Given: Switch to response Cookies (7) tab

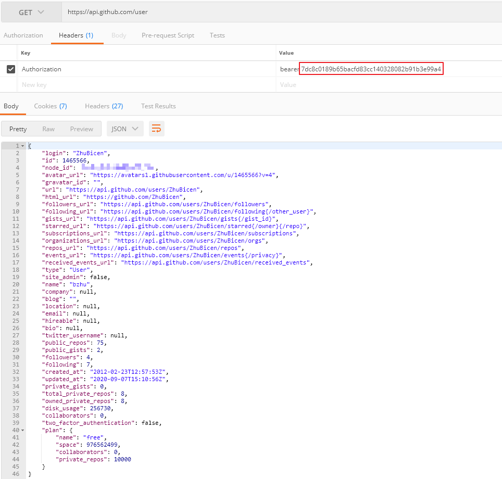Looking at the screenshot, I should (x=51, y=106).
